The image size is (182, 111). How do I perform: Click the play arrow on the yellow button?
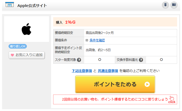147,84
